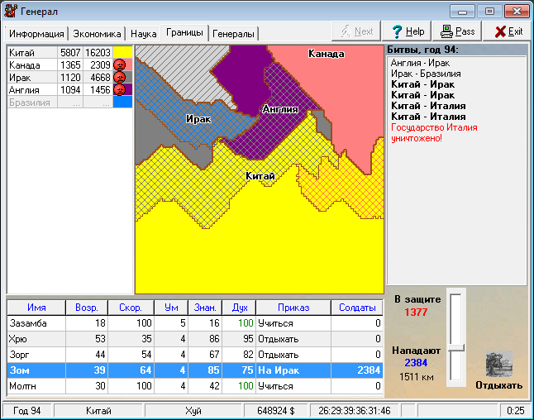Click the defense/attack vertical slider thumb

coord(456,348)
